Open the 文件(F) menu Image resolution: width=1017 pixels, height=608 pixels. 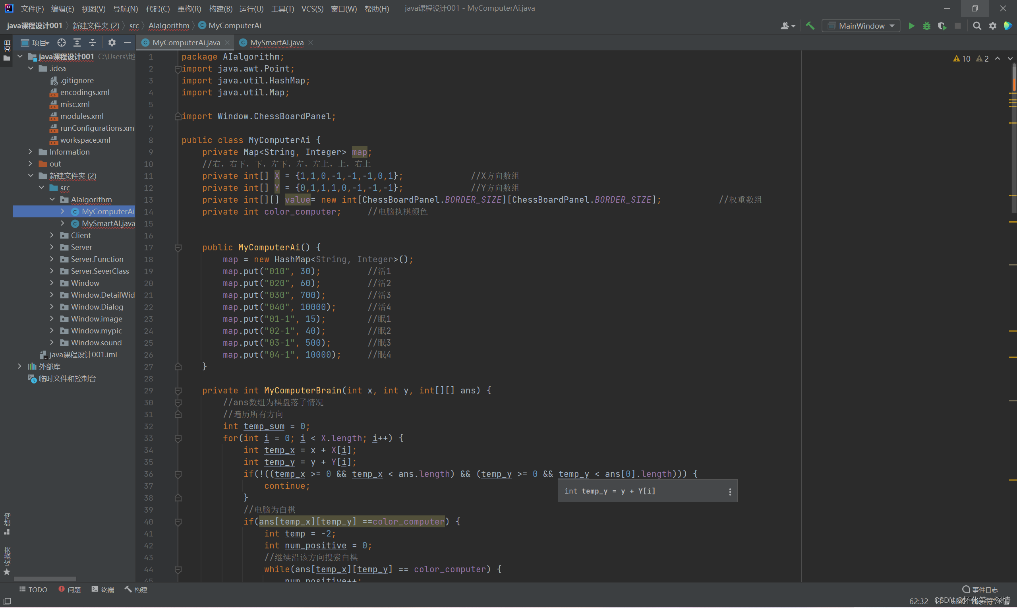click(32, 9)
